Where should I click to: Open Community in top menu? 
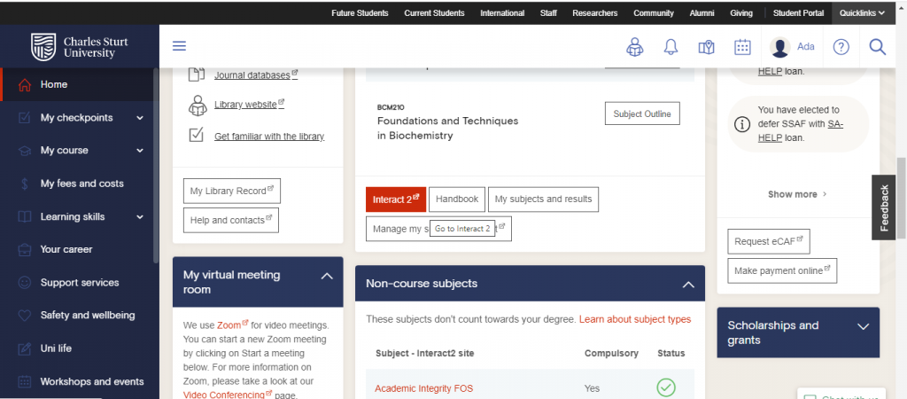point(654,12)
